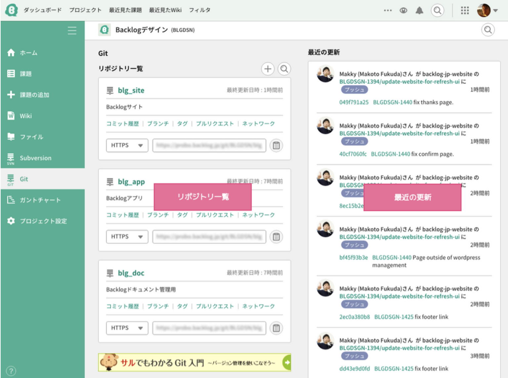The image size is (508, 378).
Task: Open フィルタ in top navigation
Action: [x=200, y=10]
